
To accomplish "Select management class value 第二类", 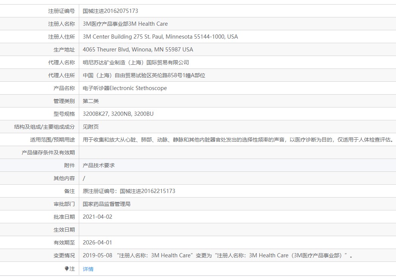I will [91, 101].
